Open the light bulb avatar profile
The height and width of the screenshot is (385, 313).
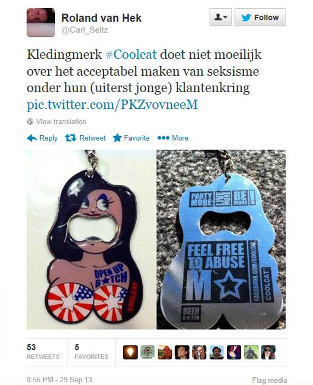pyautogui.click(x=130, y=353)
